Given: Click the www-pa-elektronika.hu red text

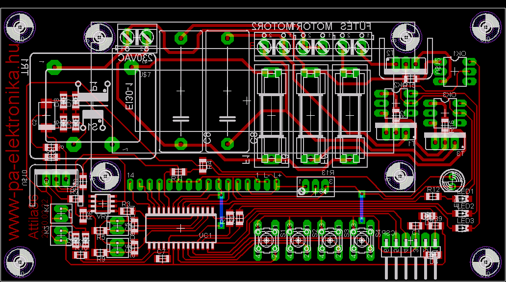Looking at the screenshot, I should 14,142.
